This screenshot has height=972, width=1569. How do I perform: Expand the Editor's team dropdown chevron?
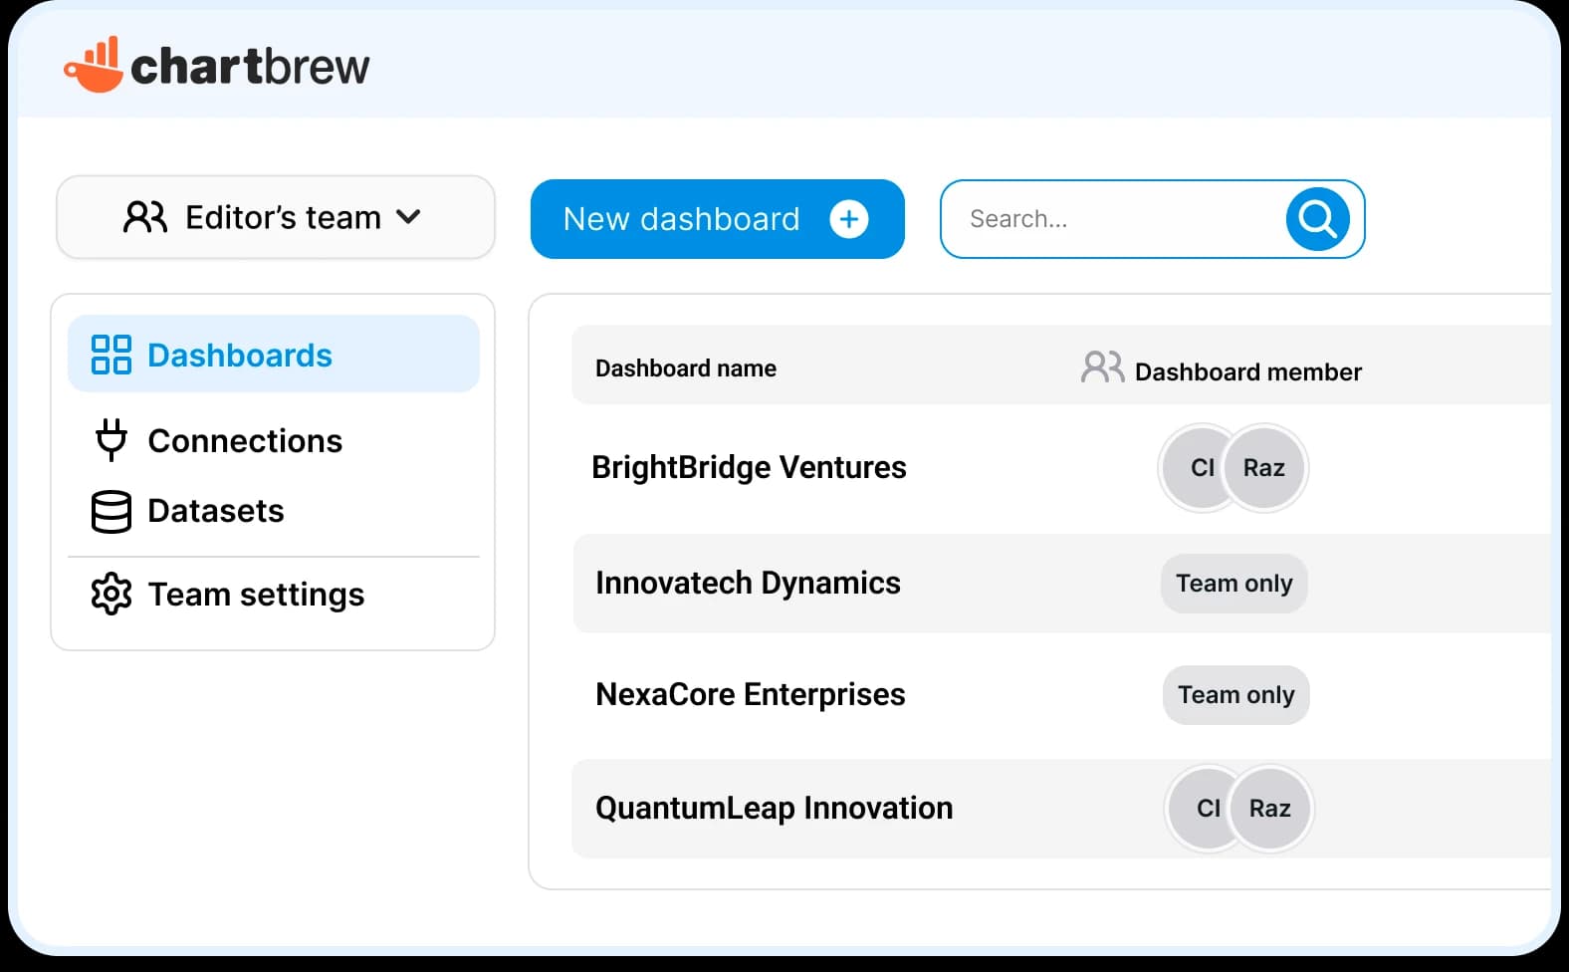[408, 216]
